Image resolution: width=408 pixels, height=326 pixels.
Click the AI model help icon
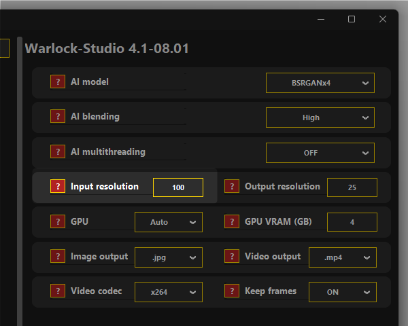point(58,82)
